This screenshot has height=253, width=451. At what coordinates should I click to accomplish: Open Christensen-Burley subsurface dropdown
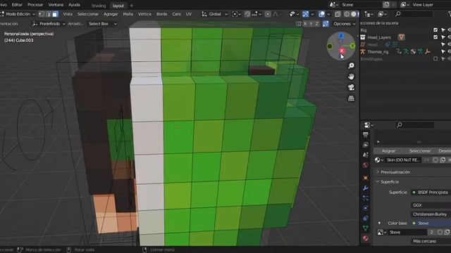click(431, 214)
